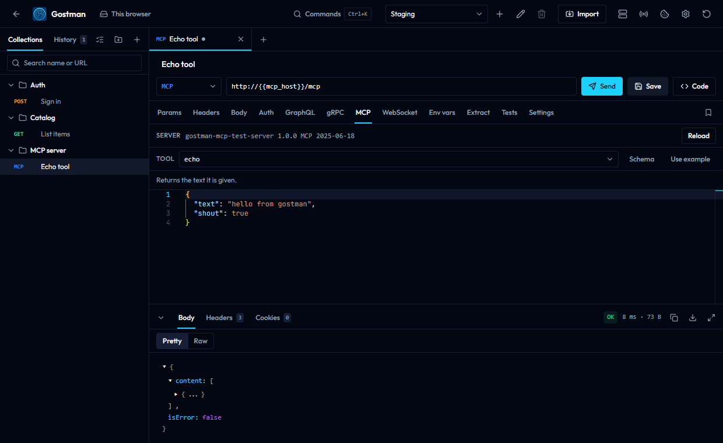Switch to the request Headers tab
Image resolution: width=723 pixels, height=443 pixels.
(x=206, y=112)
